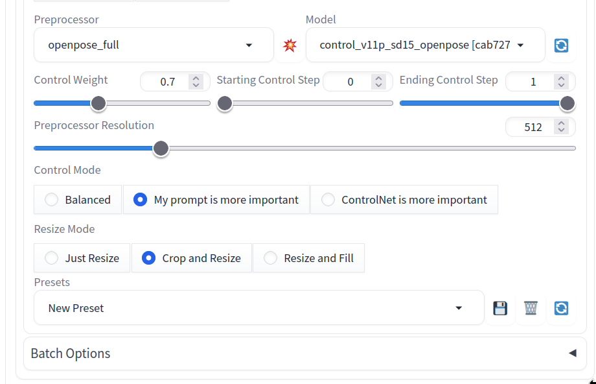Click the Control Weight slider handle
This screenshot has width=596, height=384.
coord(98,103)
